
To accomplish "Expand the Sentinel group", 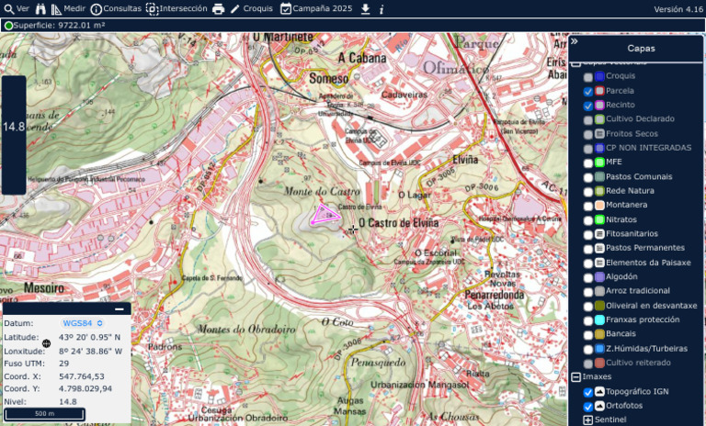I will pyautogui.click(x=588, y=420).
